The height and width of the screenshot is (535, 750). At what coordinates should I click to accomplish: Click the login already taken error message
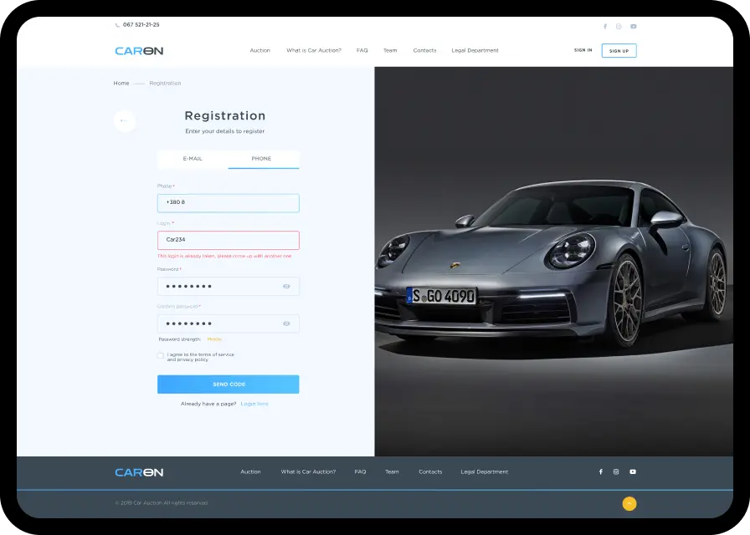(224, 256)
